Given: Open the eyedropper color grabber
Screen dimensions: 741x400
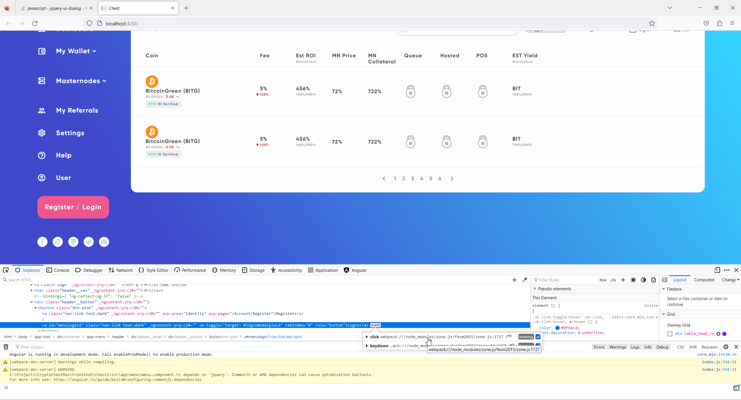Looking at the screenshot, I should 524,280.
